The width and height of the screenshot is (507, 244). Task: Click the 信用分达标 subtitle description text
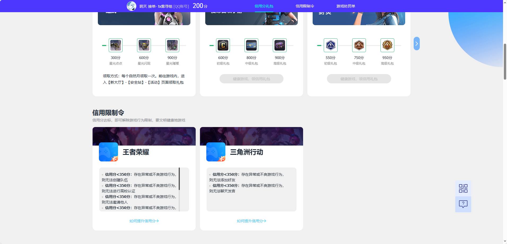tap(139, 120)
